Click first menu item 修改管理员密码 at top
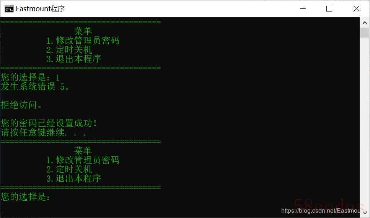Image resolution: width=370 pixels, height=218 pixels. (x=83, y=40)
